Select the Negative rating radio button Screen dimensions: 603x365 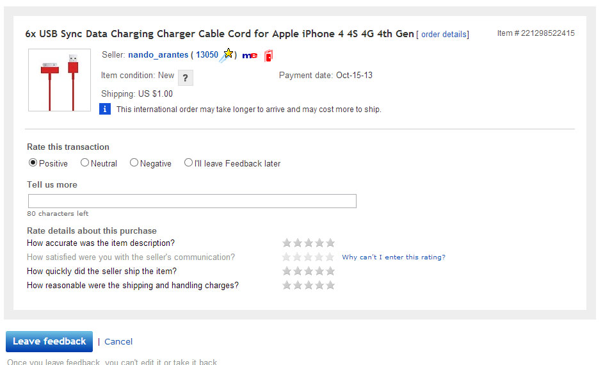tap(134, 163)
